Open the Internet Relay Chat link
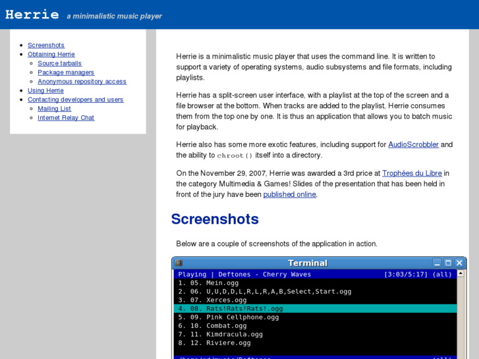This screenshot has height=359, width=479. tap(66, 118)
